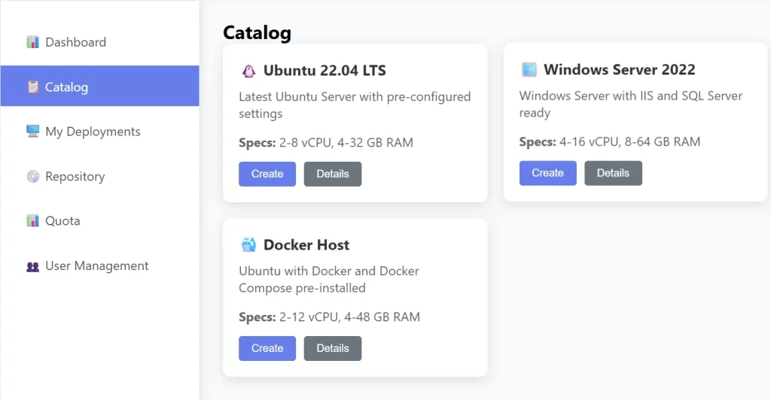This screenshot has height=400, width=771.
Task: View Details for Ubuntu 22.04 LTS
Action: [x=332, y=174]
